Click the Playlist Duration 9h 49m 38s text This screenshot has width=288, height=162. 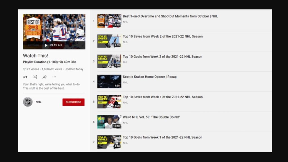[x=49, y=62]
